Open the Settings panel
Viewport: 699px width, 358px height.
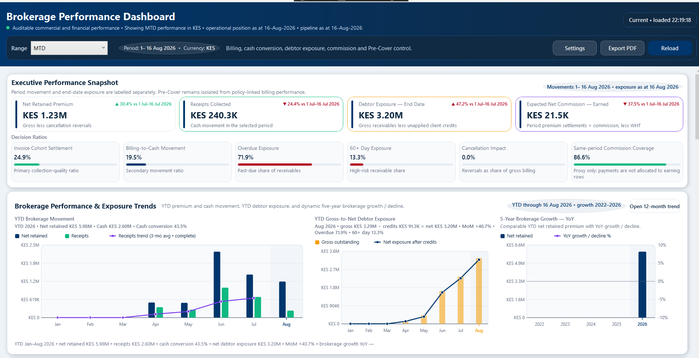(x=574, y=48)
